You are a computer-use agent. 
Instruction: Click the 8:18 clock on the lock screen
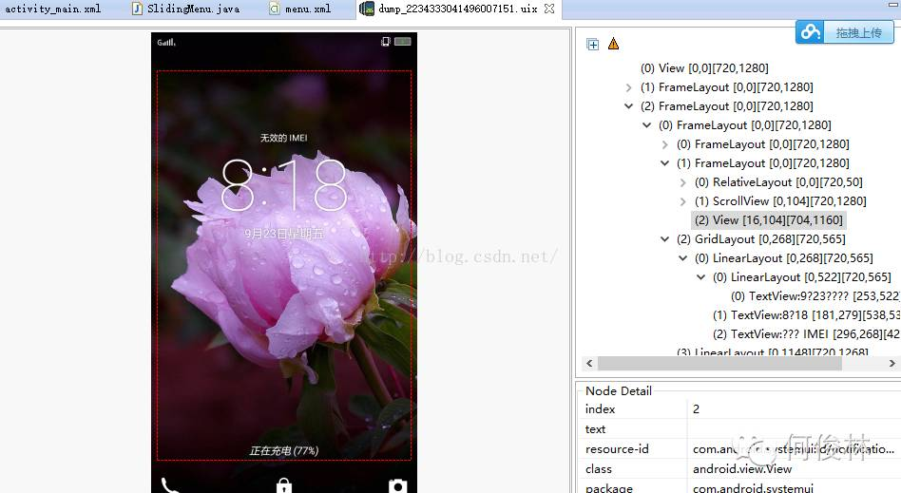284,185
